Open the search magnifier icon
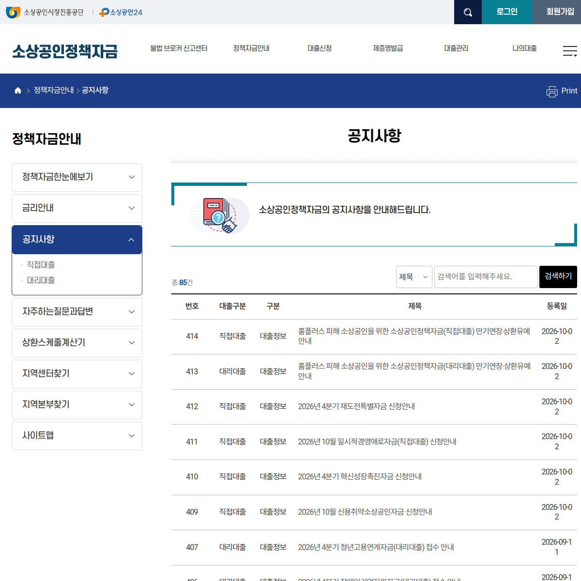 468,12
